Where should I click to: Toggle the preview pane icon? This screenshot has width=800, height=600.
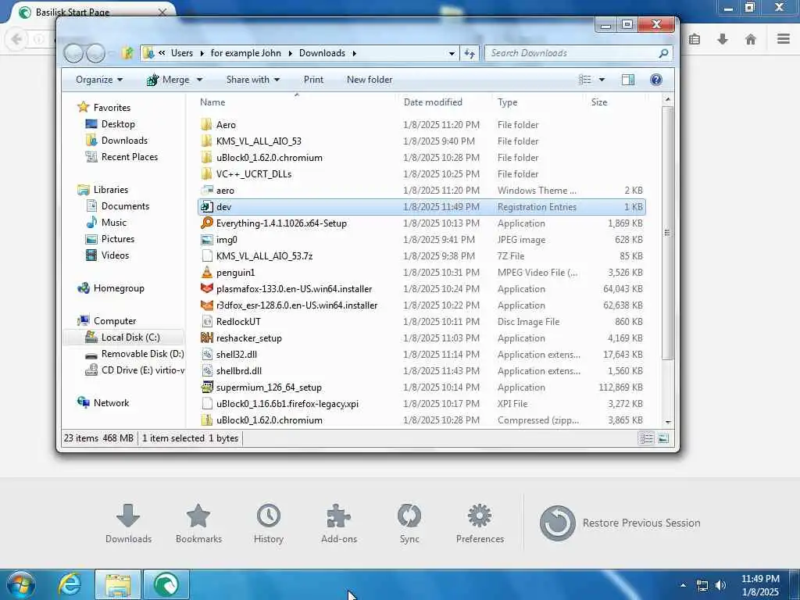628,80
